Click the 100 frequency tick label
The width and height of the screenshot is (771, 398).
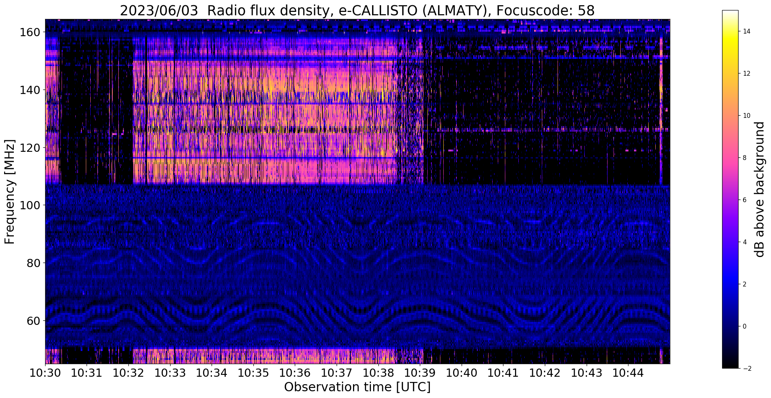point(29,205)
